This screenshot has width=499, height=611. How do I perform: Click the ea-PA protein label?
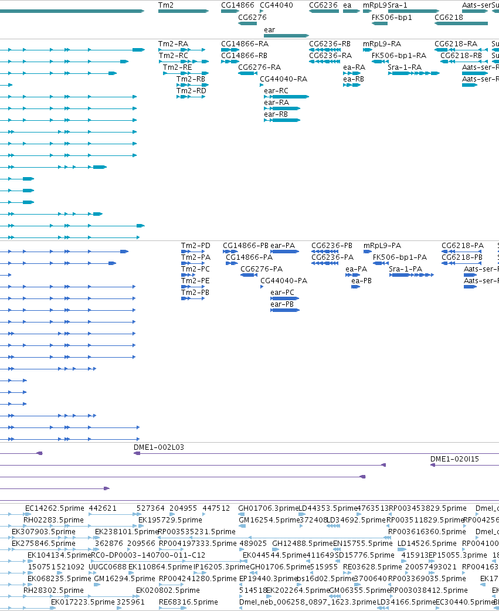[x=357, y=269]
